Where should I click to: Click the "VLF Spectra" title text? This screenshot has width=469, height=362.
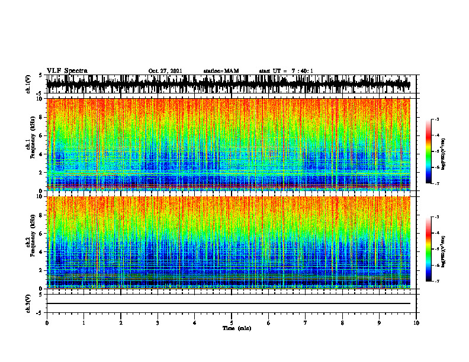point(68,71)
